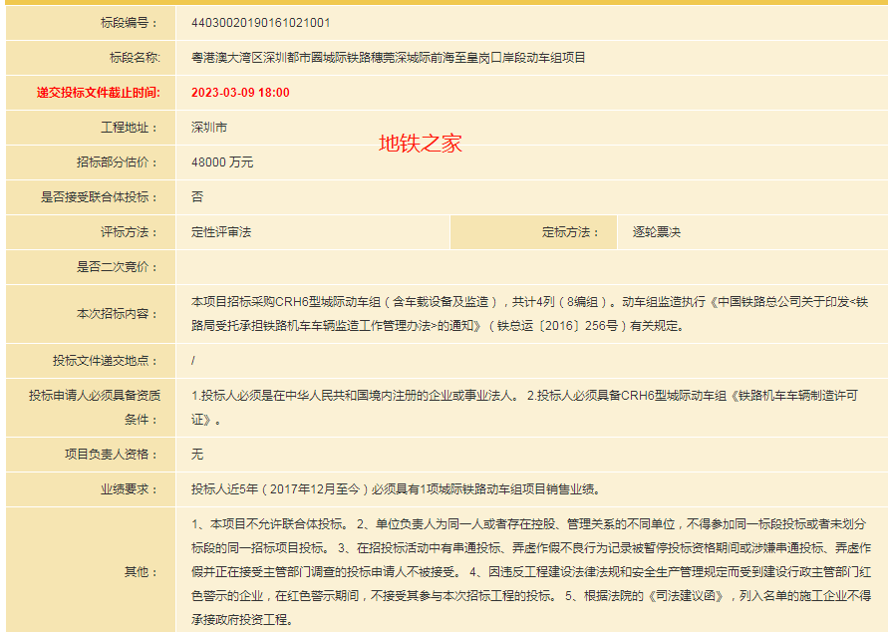
Task: Click the slash value for 投标文件递交地点
Action: tap(193, 360)
